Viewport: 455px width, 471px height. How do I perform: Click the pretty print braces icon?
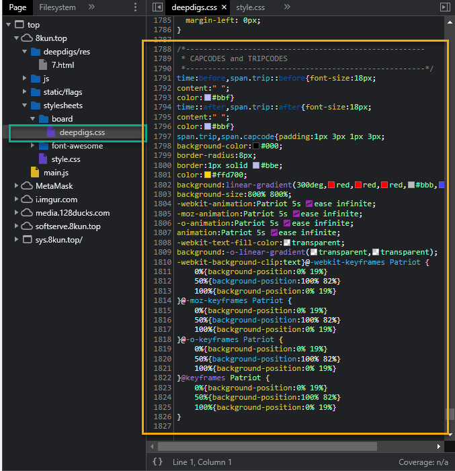pos(157,462)
